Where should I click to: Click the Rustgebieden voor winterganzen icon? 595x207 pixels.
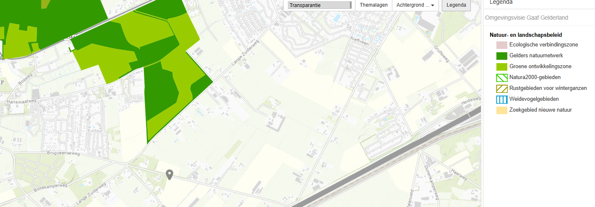[x=502, y=88]
